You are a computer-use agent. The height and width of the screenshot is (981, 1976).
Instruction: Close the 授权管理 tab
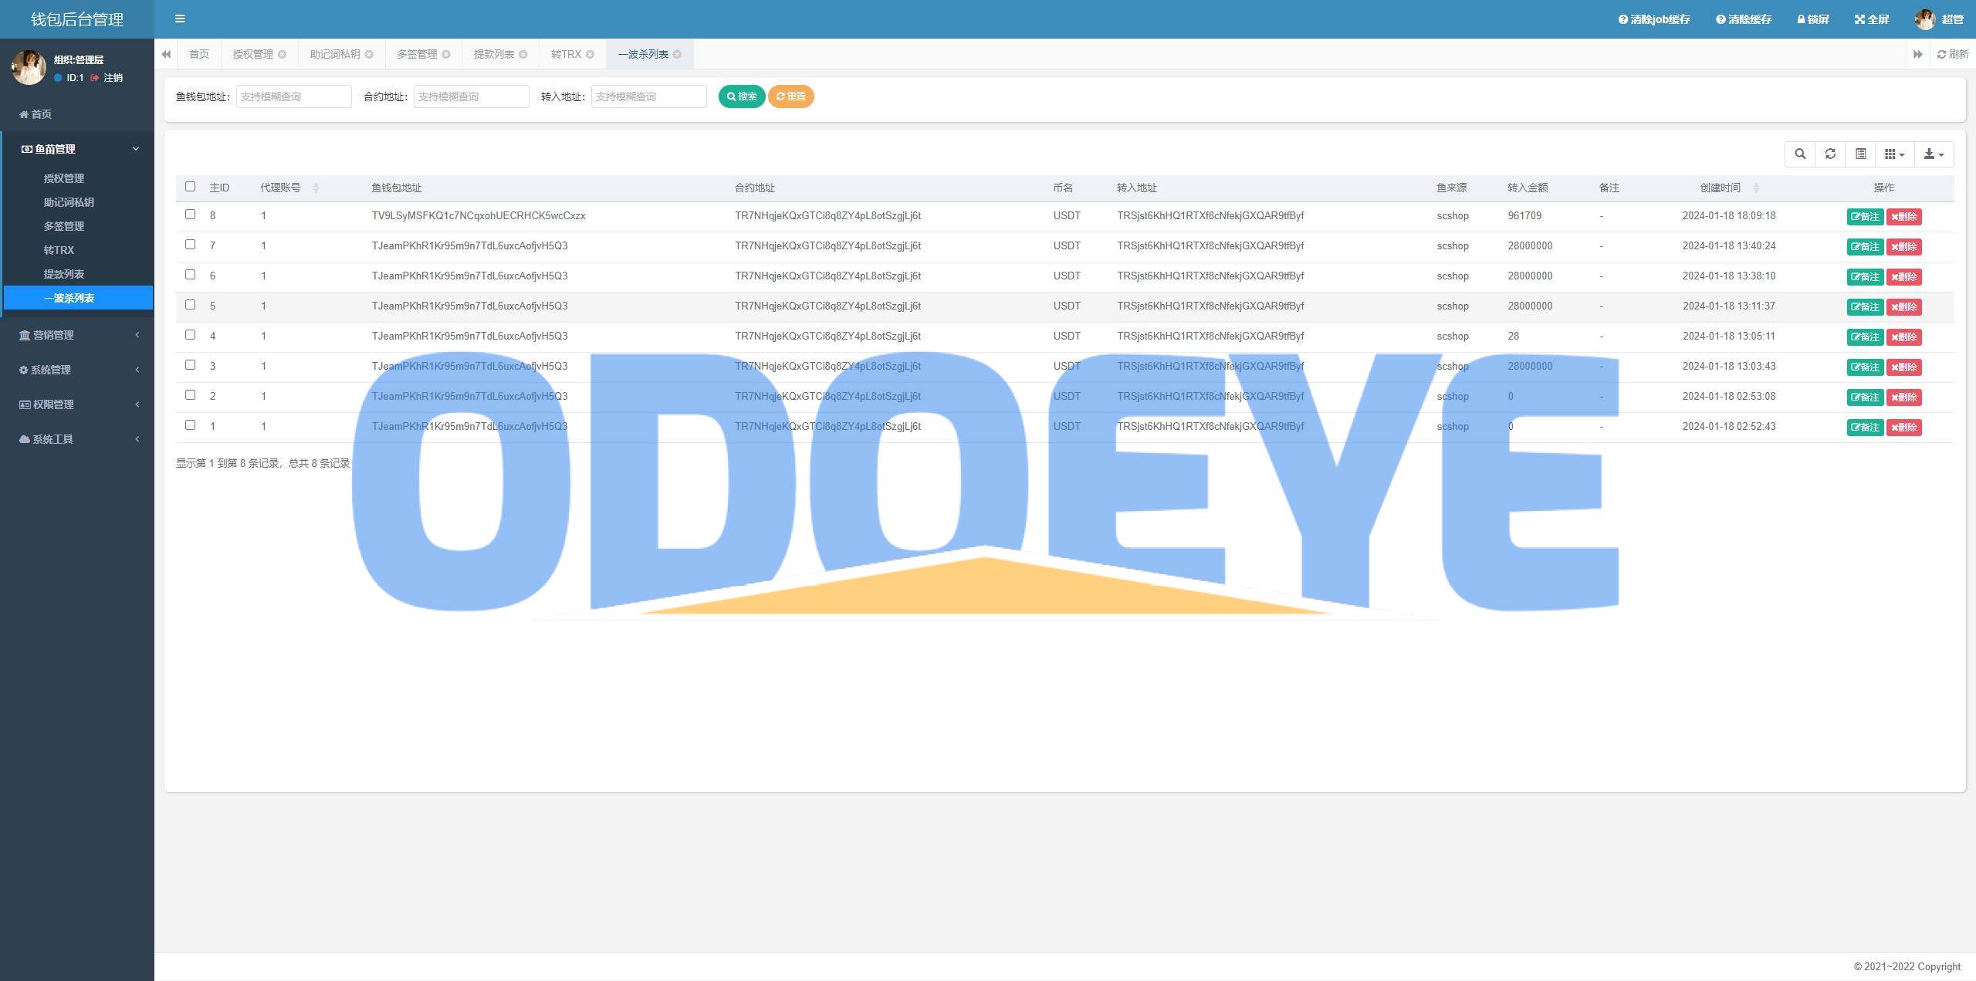tap(282, 54)
